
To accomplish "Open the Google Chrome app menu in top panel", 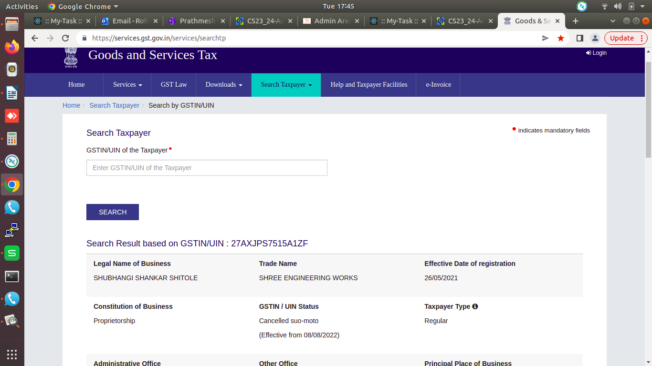I will coord(83,6).
